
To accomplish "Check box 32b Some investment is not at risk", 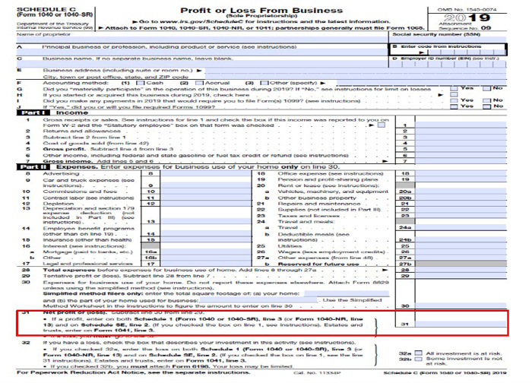I will 419,359.
